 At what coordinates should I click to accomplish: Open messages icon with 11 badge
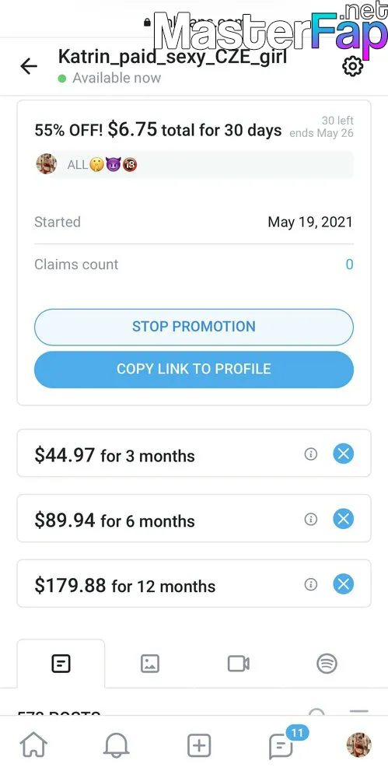pyautogui.click(x=281, y=746)
